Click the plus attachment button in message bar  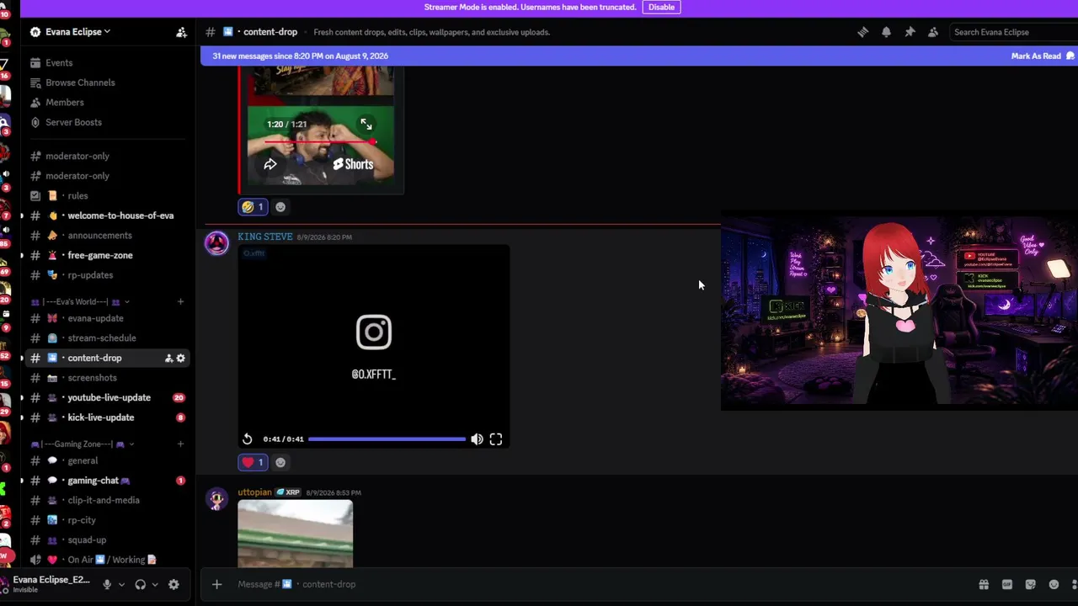[216, 584]
